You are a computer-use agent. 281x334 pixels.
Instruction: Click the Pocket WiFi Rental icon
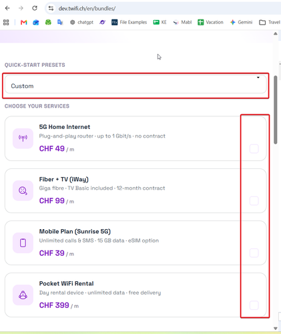pos(23,295)
